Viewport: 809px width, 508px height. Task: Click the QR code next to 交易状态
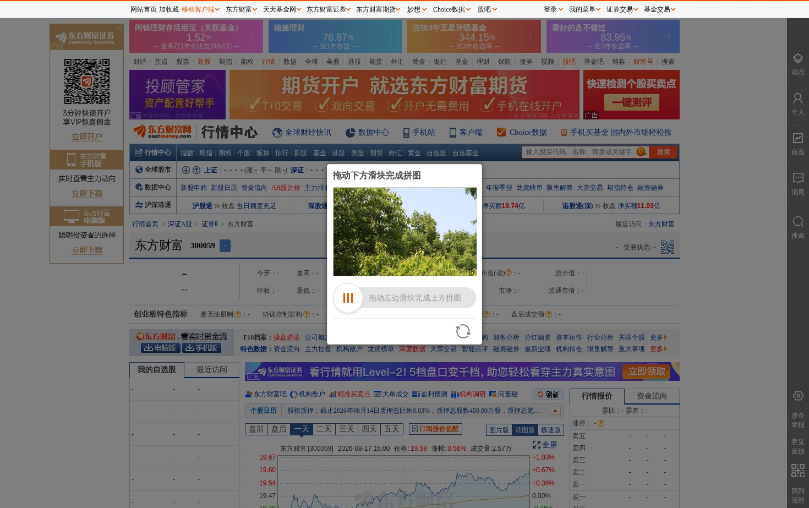click(x=668, y=247)
